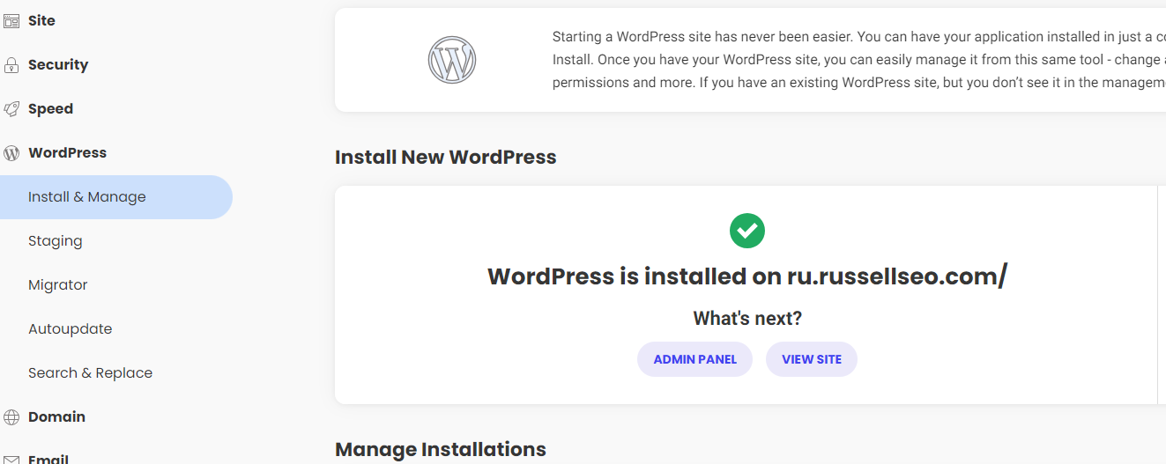
Task: Click the WordPress logo icon in sidebar
Action: coord(11,153)
